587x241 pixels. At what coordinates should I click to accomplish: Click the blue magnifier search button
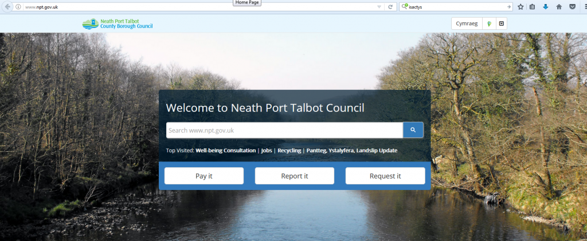[413, 130]
